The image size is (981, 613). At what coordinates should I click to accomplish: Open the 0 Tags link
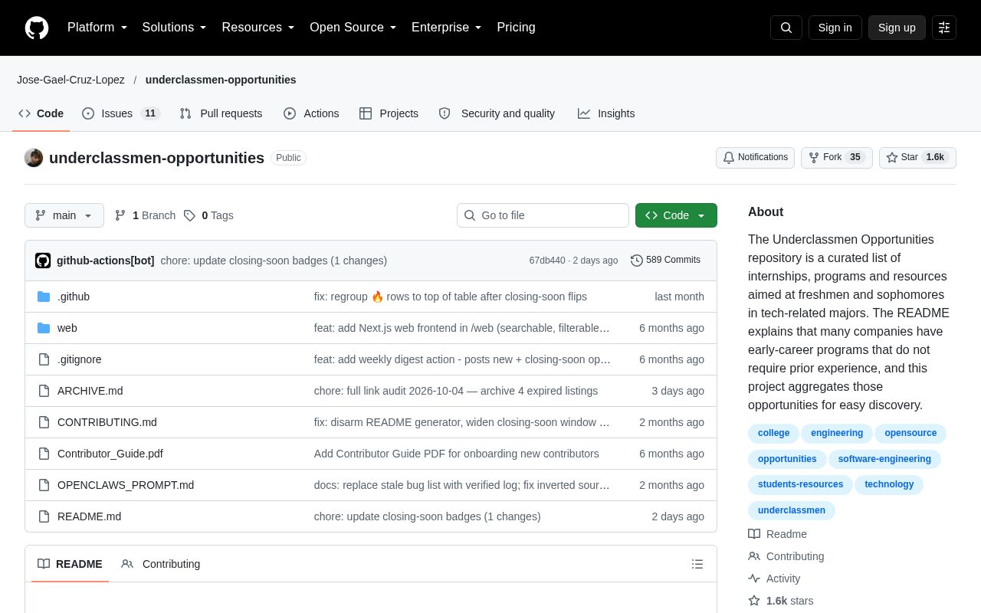click(x=208, y=215)
